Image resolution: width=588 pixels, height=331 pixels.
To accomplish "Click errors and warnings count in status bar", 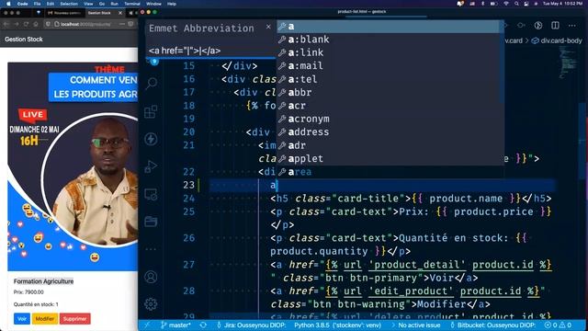I will click(x=559, y=325).
